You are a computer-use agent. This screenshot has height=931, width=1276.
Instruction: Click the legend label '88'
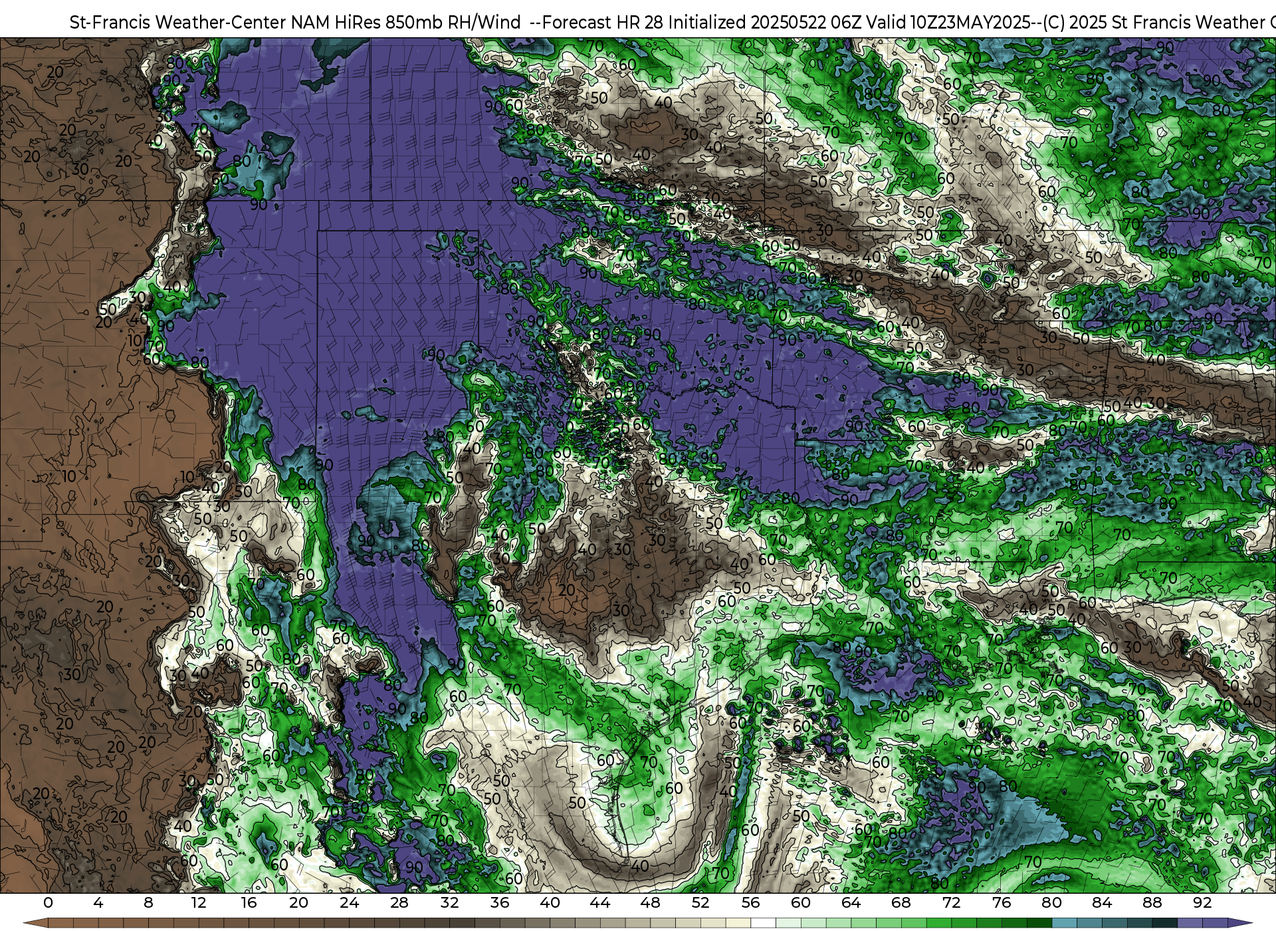pyautogui.click(x=1152, y=903)
